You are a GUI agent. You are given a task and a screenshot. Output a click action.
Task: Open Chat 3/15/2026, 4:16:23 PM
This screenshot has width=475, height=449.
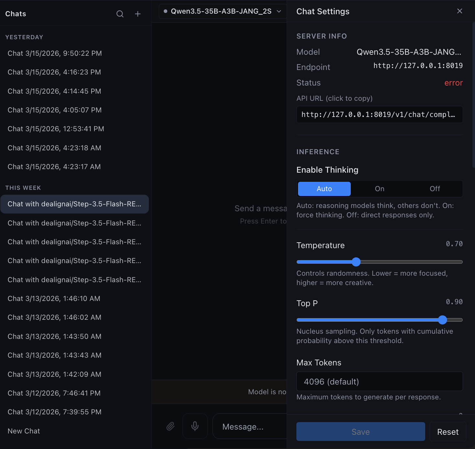pos(75,72)
